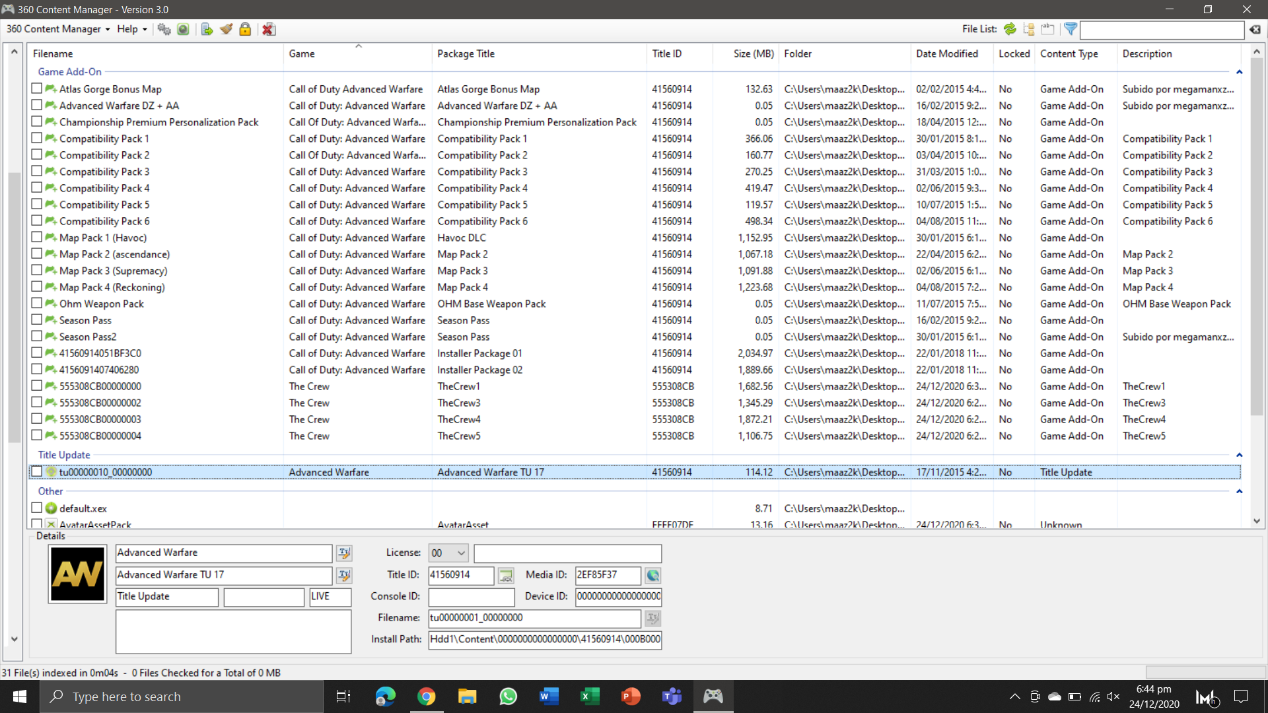Image resolution: width=1268 pixels, height=713 pixels.
Task: Collapse the Other group
Action: point(1239,491)
